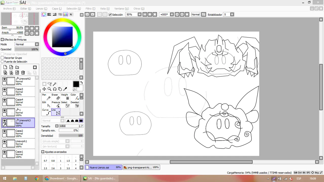Viewport: 324px width, 182px height.
Task: Create a new layer folder
Action: pyautogui.click(x=17, y=67)
